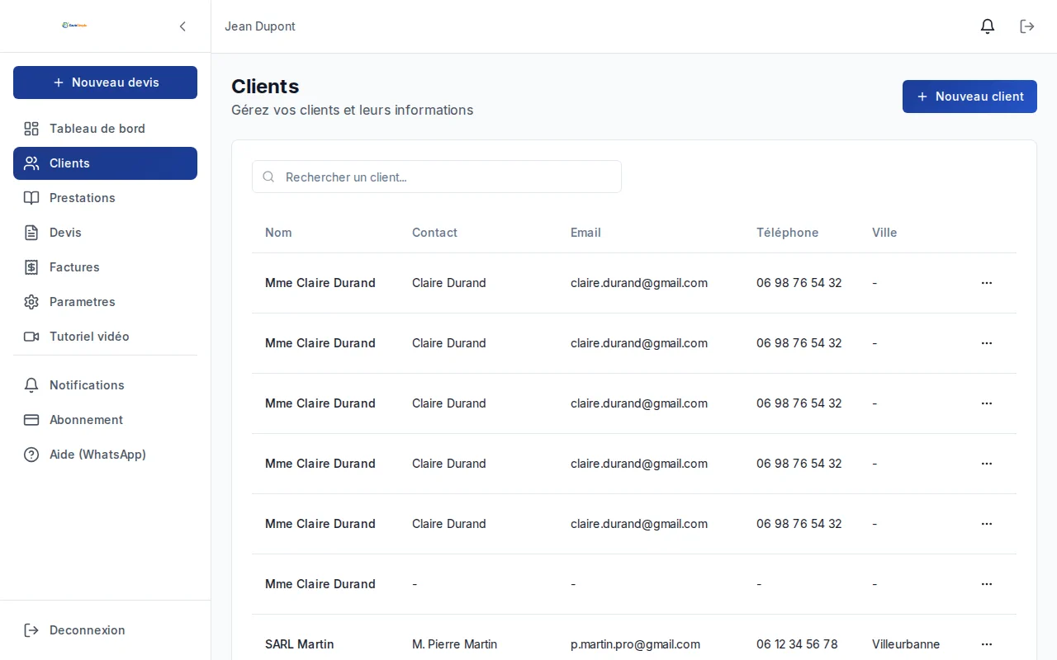Create a quote with Nouveau devis
The width and height of the screenshot is (1057, 660).
click(x=105, y=82)
